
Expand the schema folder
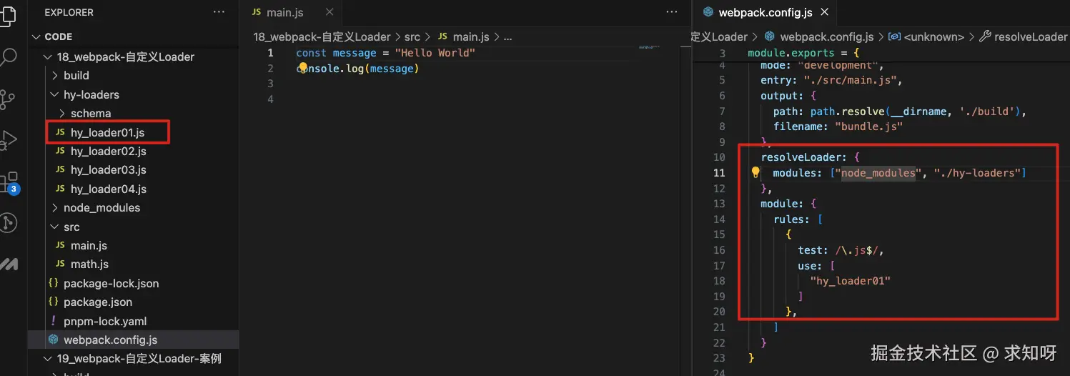pyautogui.click(x=90, y=113)
